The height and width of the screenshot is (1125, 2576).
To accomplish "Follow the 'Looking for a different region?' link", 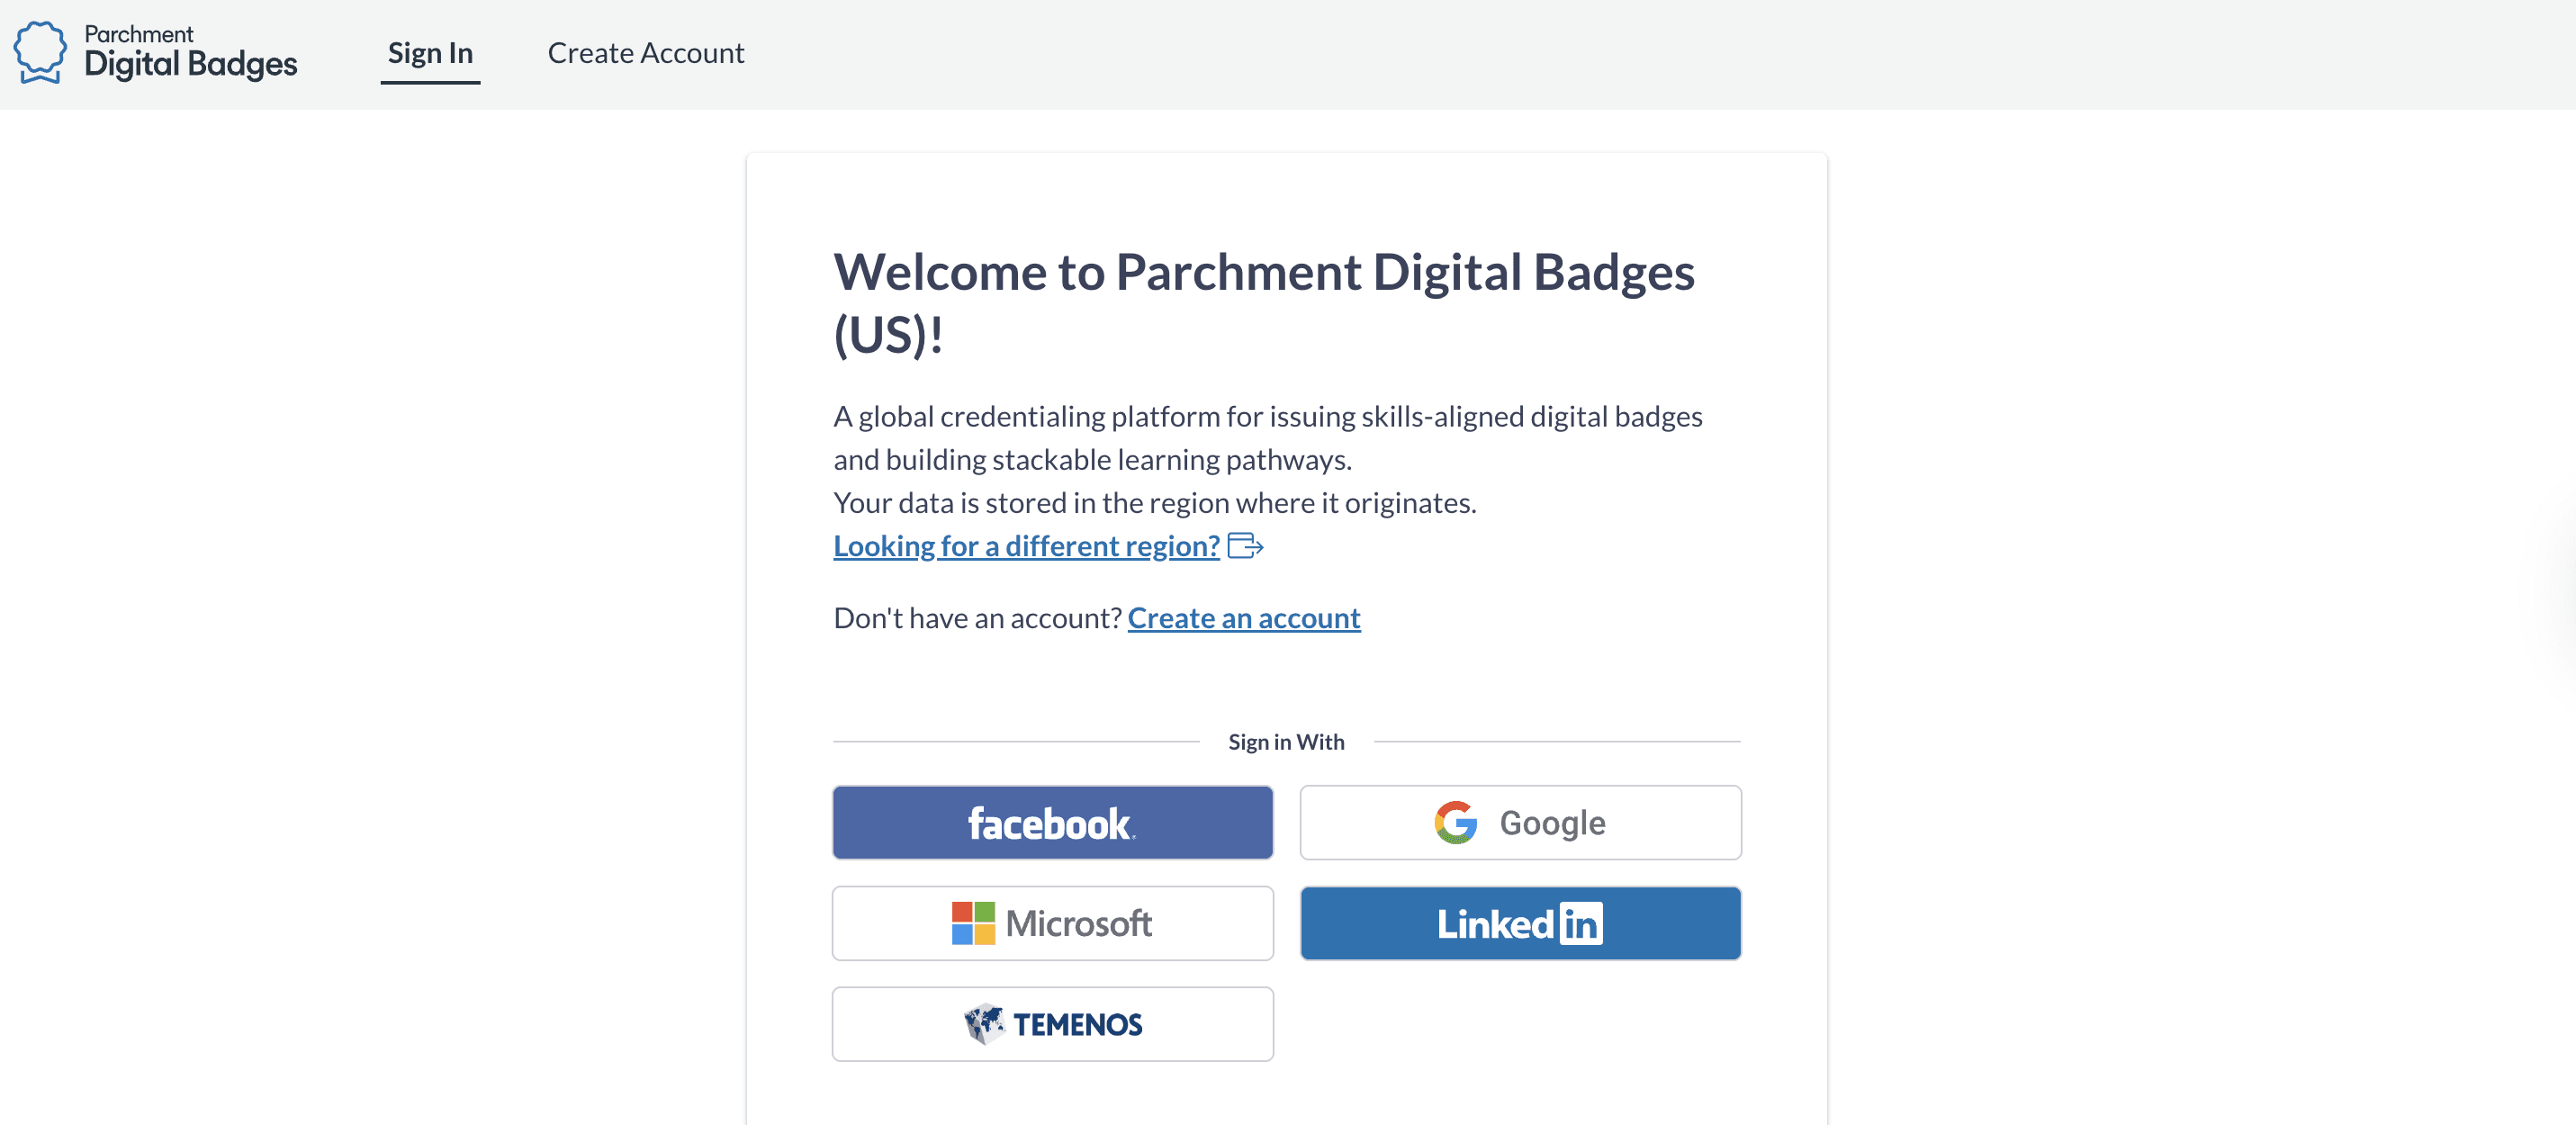I will [x=1027, y=546].
